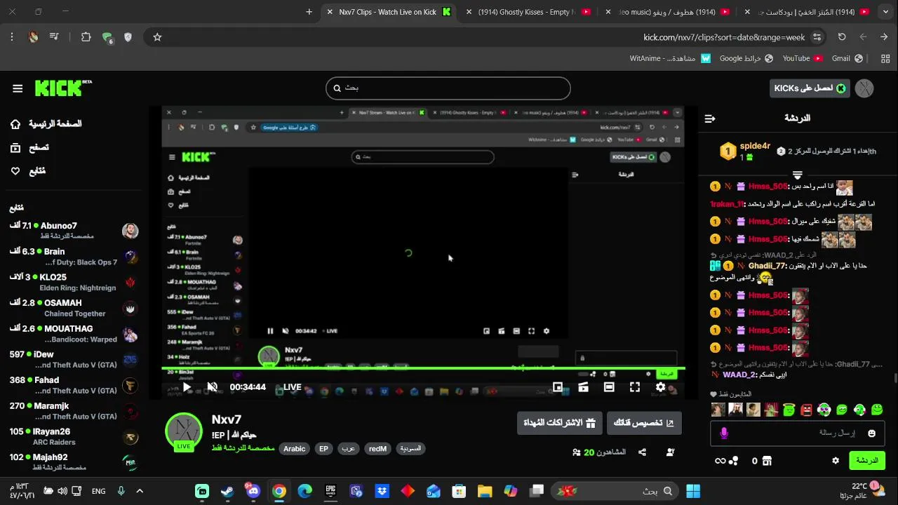This screenshot has height=505, width=898.
Task: Insert the red angry box emote
Action: [x=807, y=410]
